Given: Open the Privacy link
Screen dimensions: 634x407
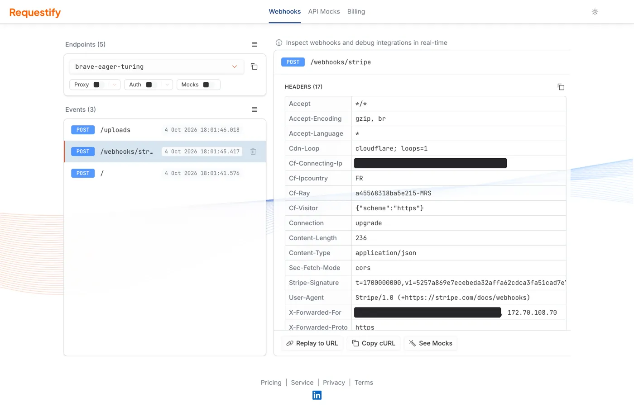Looking at the screenshot, I should 334,383.
